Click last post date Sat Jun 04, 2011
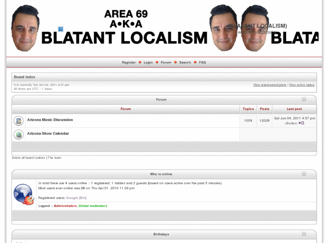The image size is (325, 243). (295, 118)
